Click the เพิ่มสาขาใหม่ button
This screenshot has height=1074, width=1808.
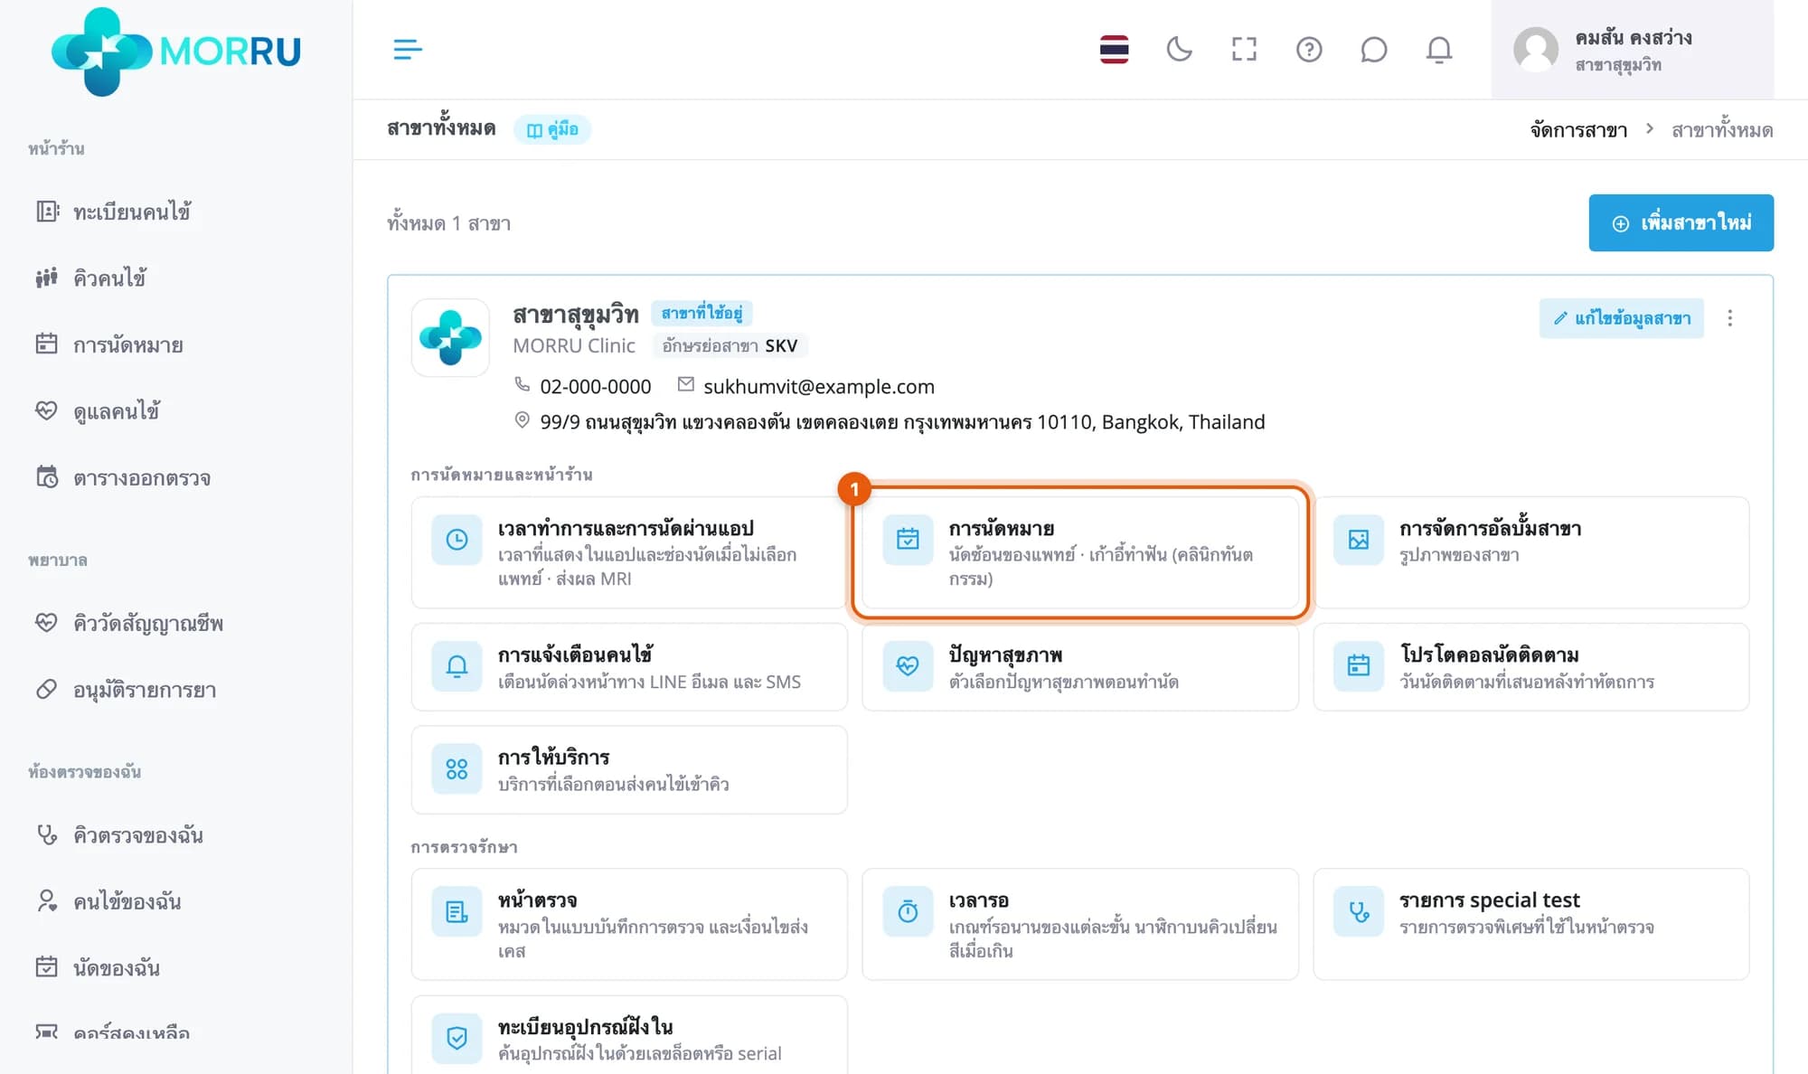[1681, 222]
